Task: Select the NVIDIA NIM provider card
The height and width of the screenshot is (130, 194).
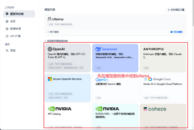Action: coord(115,116)
